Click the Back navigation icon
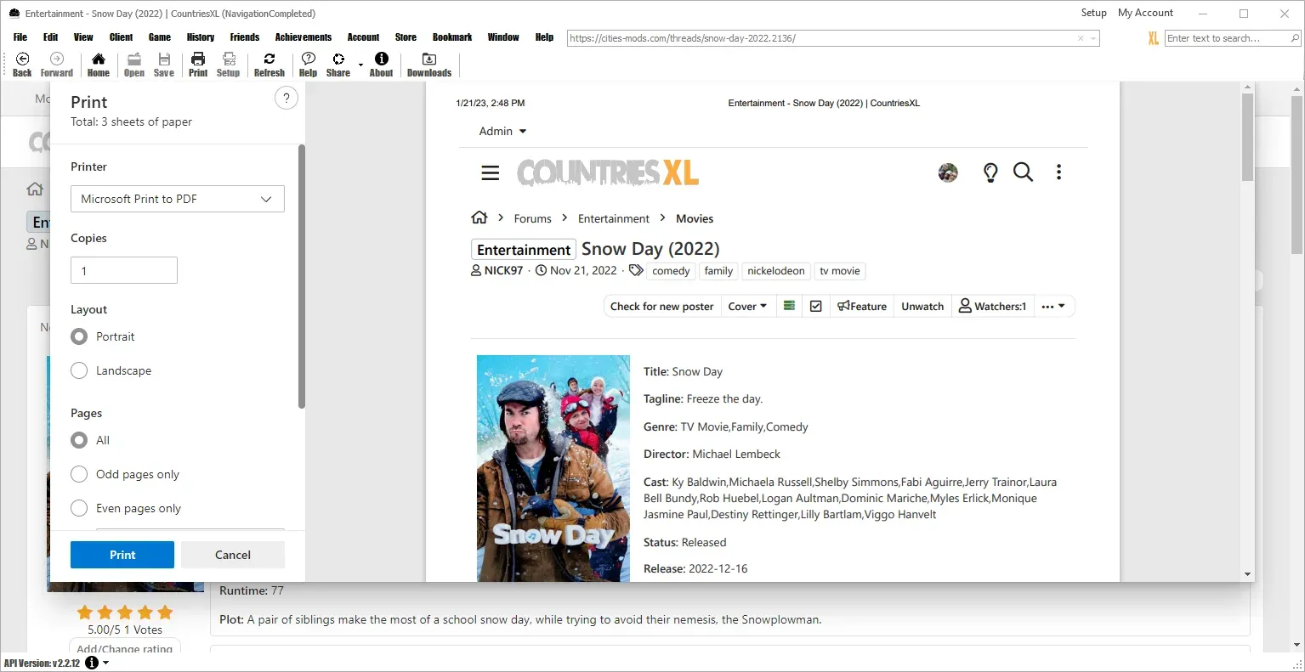The height and width of the screenshot is (672, 1305). [22, 65]
